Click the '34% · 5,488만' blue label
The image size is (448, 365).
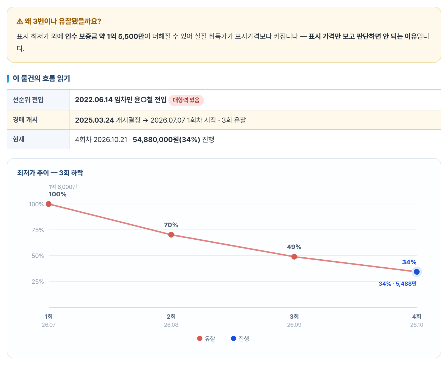(397, 284)
